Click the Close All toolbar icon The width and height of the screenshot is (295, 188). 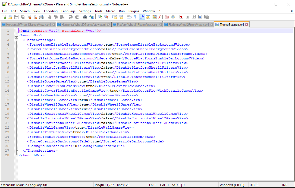click(x=35, y=17)
